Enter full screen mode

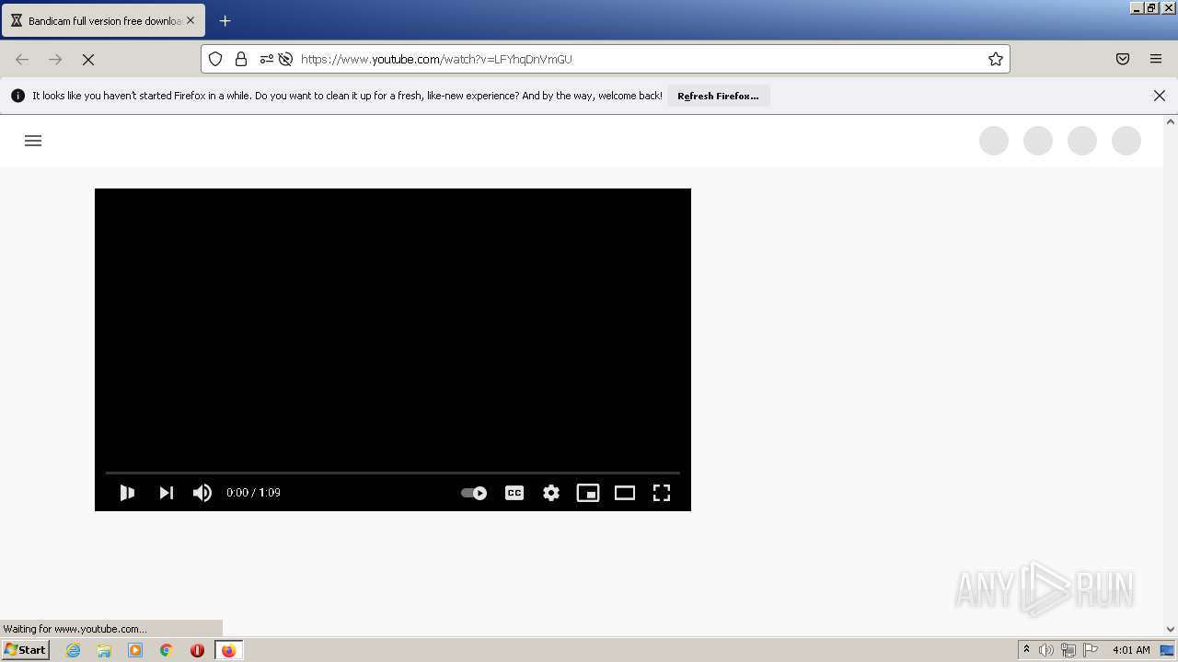[662, 493]
